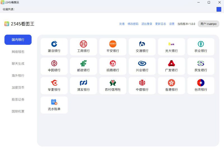Minimize the application window
This screenshot has width=224, height=168.
click(199, 3)
